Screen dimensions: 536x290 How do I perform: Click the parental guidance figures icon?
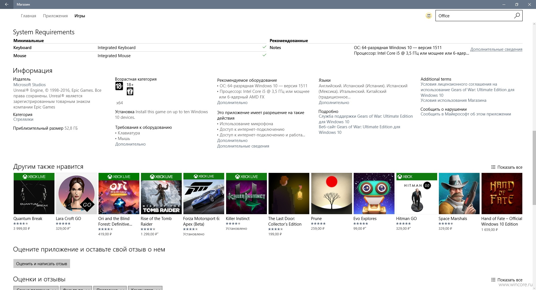tap(130, 91)
